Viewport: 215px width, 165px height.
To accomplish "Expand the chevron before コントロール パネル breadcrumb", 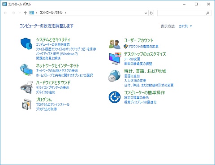I will coord(36,13).
